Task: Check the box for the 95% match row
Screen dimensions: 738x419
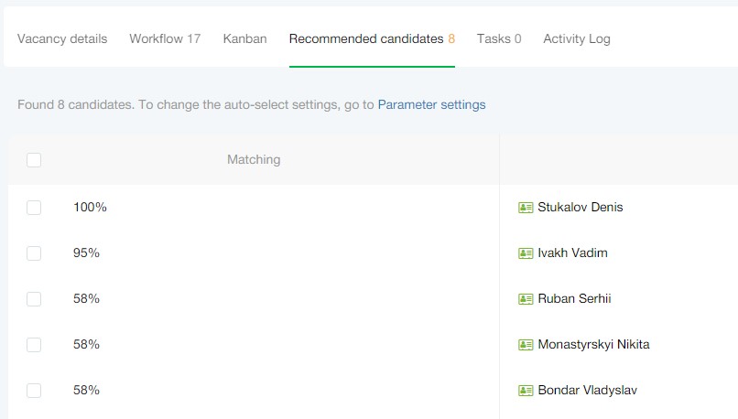Action: pyautogui.click(x=34, y=253)
